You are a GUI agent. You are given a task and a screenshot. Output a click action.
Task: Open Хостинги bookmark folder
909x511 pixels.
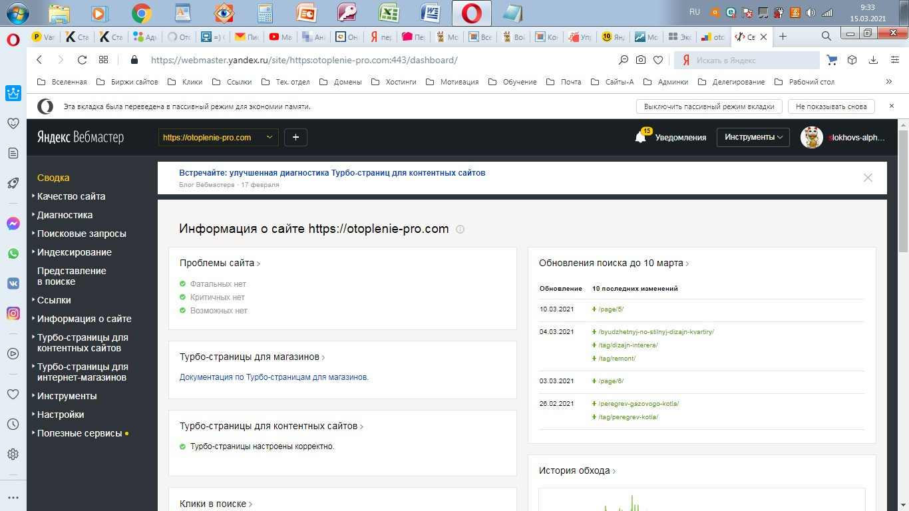pyautogui.click(x=394, y=82)
